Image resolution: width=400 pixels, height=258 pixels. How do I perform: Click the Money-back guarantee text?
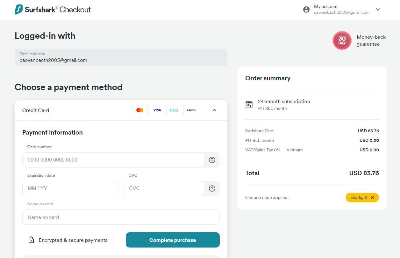point(371,41)
